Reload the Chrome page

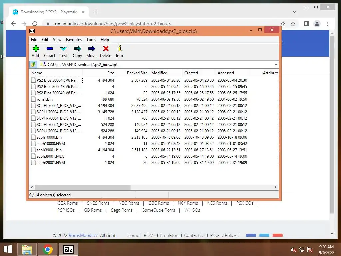(35, 24)
